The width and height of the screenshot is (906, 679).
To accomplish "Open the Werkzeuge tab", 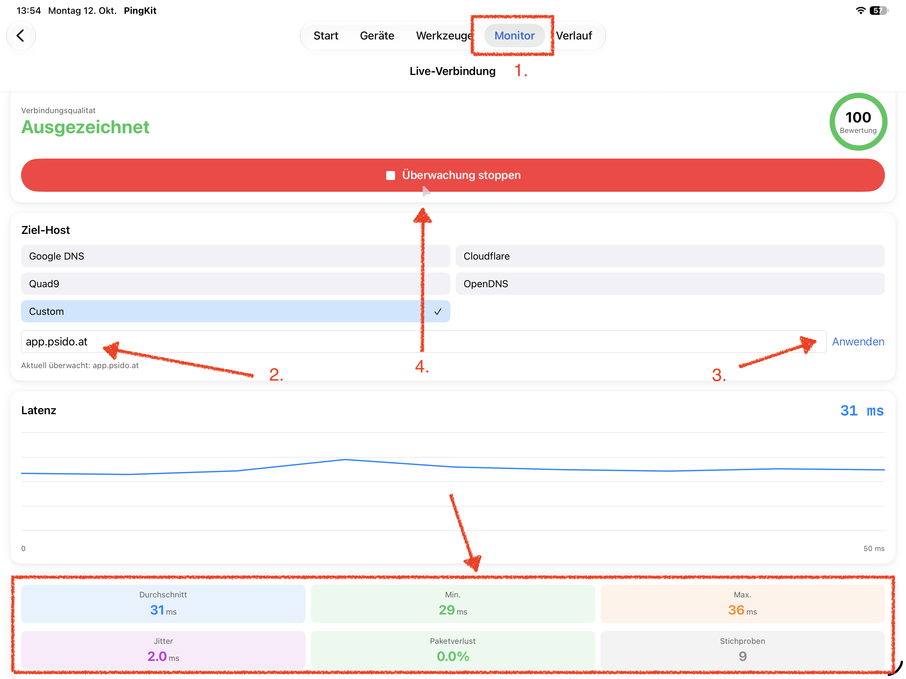I will click(445, 36).
